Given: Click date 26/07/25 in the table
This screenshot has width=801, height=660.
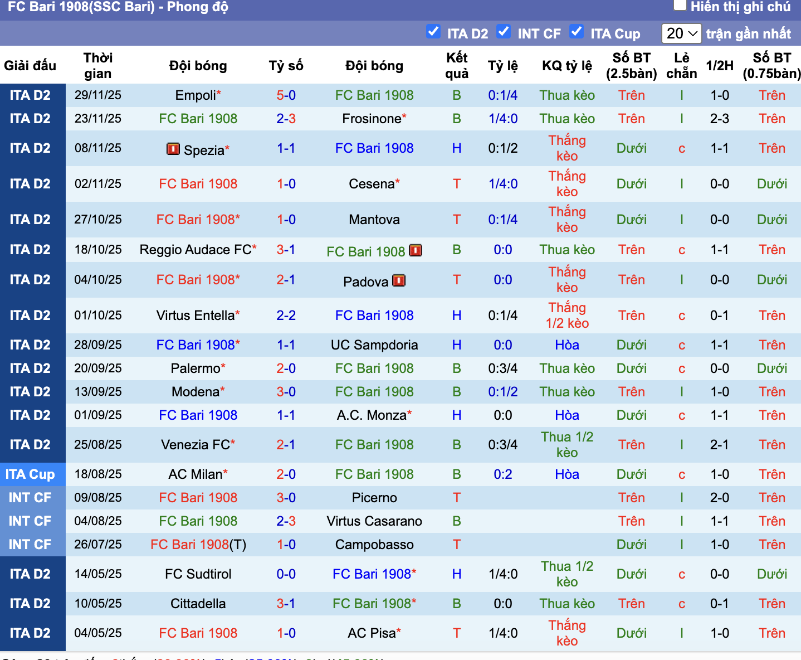Looking at the screenshot, I should (x=98, y=545).
